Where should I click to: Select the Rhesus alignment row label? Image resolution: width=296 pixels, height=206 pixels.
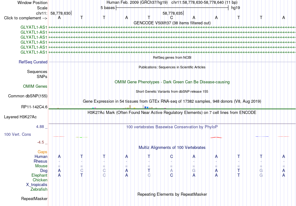[41, 161]
